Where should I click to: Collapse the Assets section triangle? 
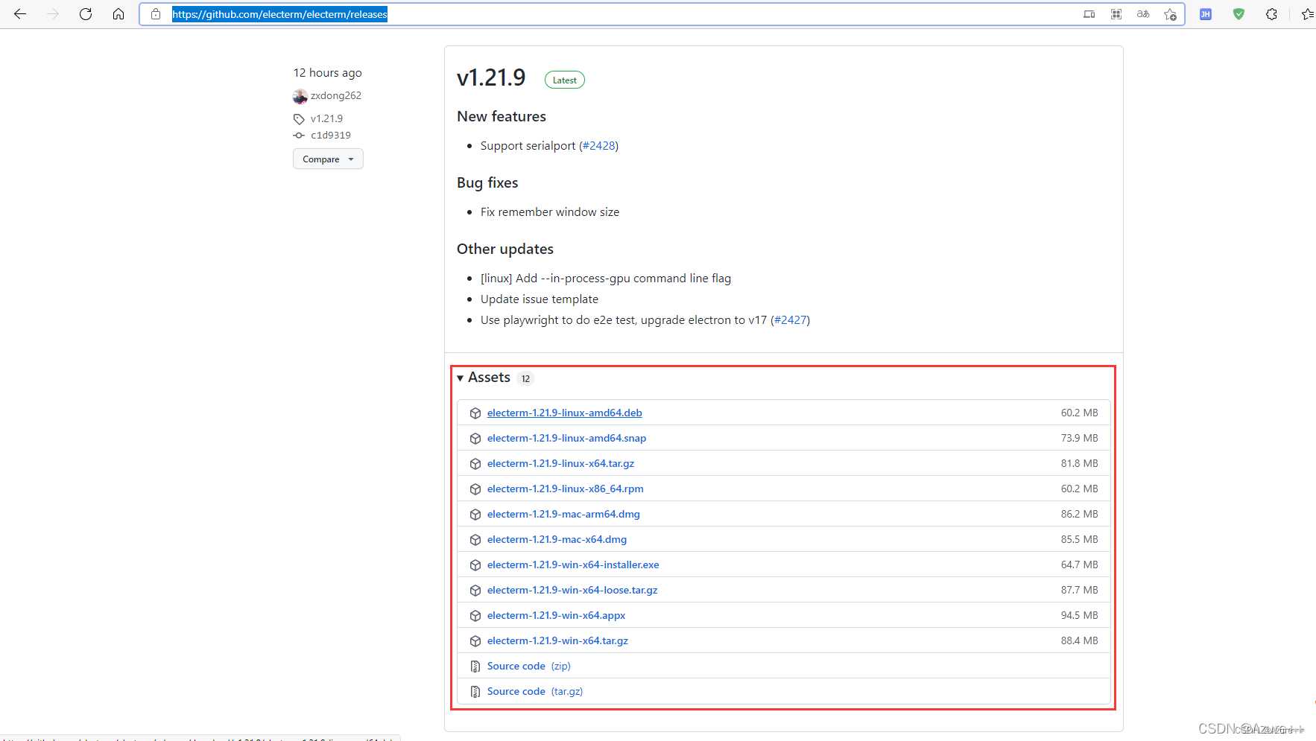[x=460, y=378]
